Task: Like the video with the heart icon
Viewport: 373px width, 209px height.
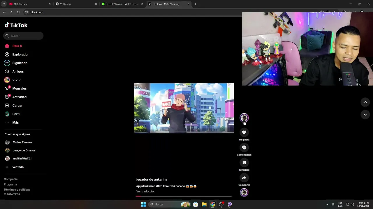Action: pyautogui.click(x=244, y=132)
